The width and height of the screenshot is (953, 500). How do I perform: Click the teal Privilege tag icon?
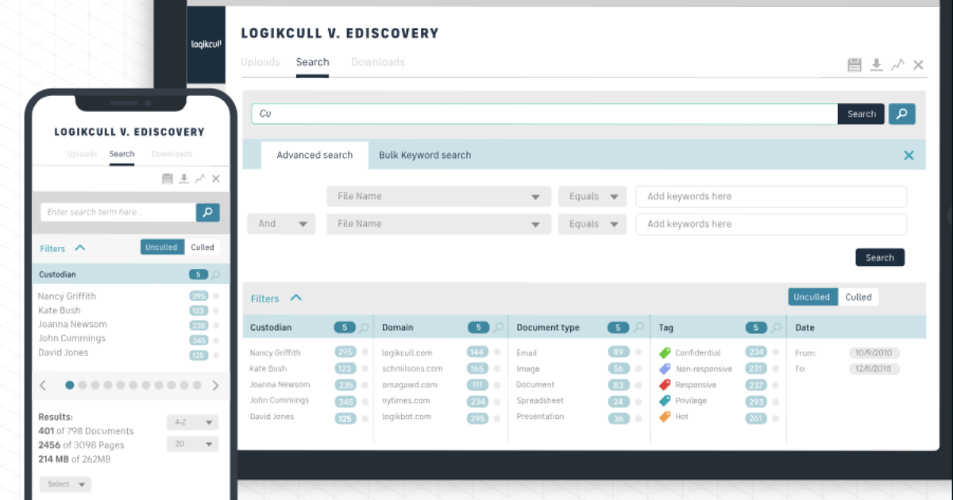point(665,401)
